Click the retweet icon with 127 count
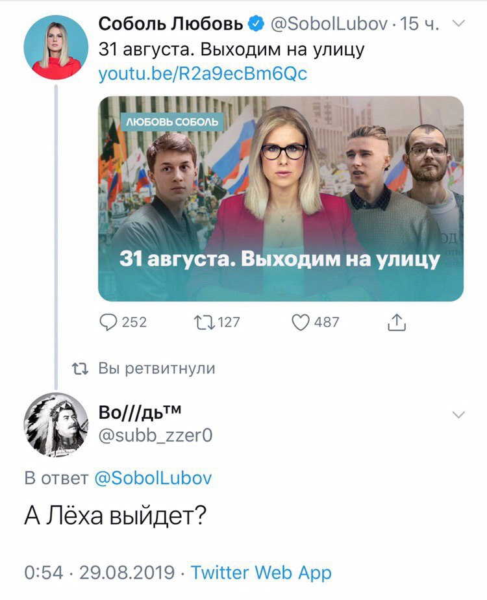The width and height of the screenshot is (487, 600). (205, 322)
